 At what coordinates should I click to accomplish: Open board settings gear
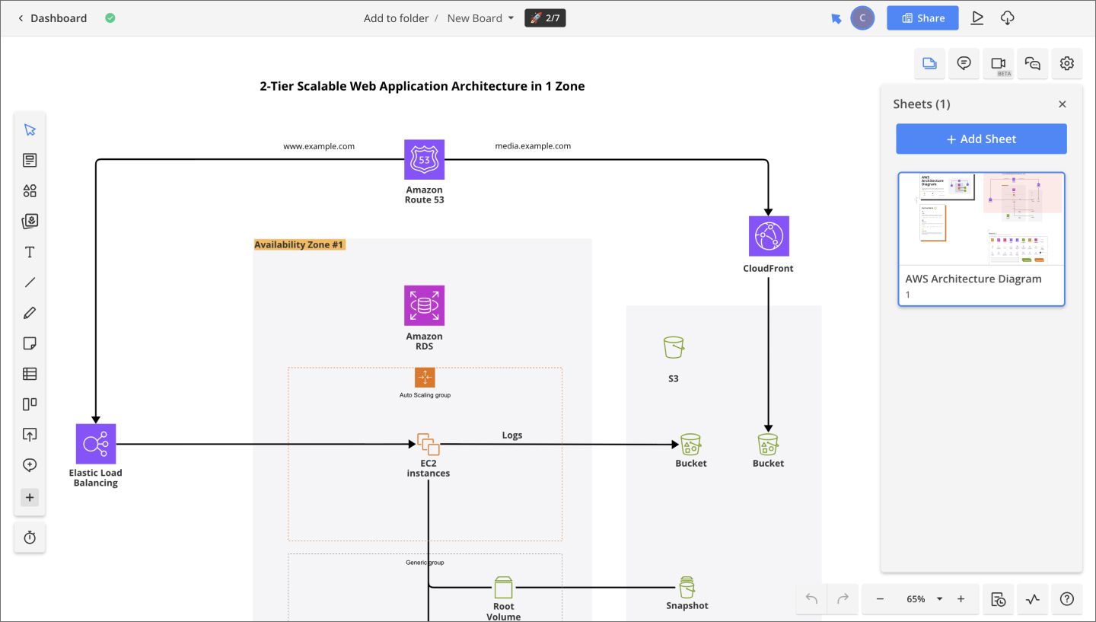1067,64
